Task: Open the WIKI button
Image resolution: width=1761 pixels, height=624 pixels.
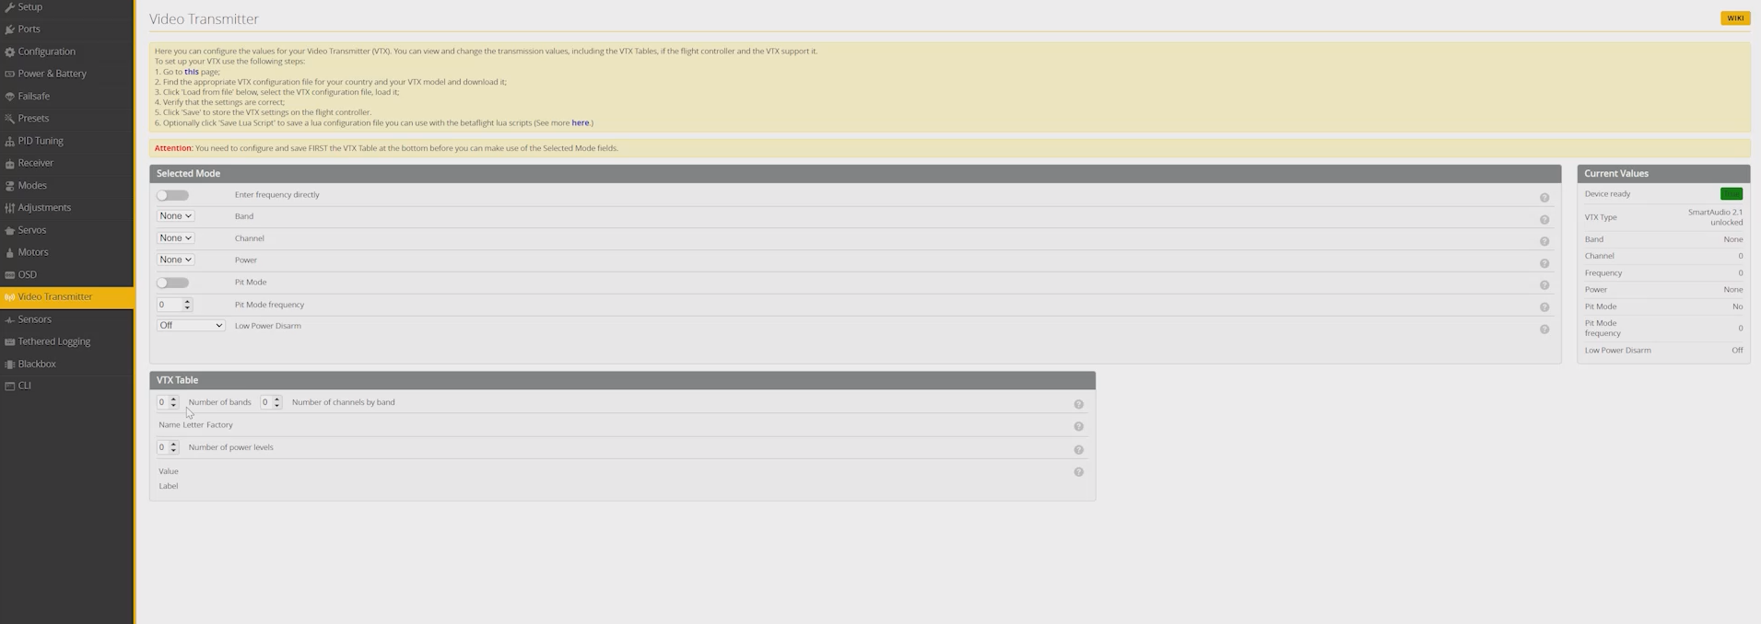Action: click(1734, 18)
